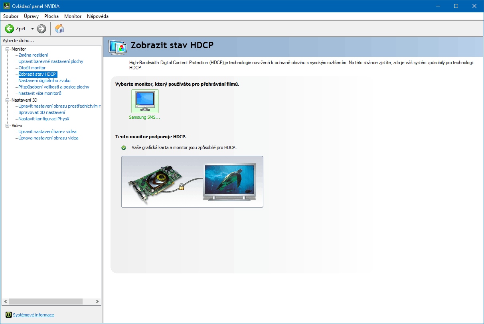Open the Úpravy menu
The height and width of the screenshot is (324, 484).
pos(31,16)
